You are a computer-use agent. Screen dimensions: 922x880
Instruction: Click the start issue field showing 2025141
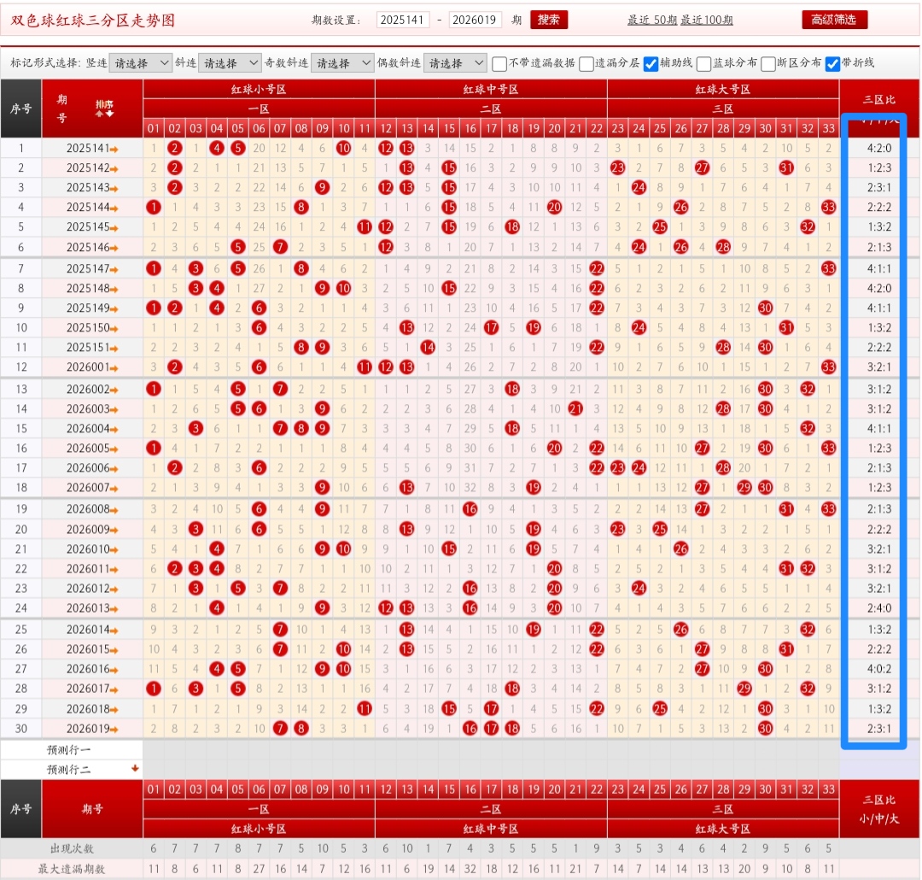403,21
